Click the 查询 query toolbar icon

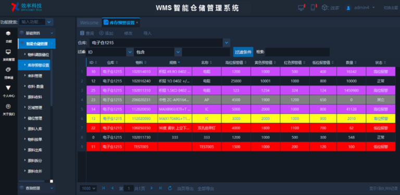(x=82, y=33)
